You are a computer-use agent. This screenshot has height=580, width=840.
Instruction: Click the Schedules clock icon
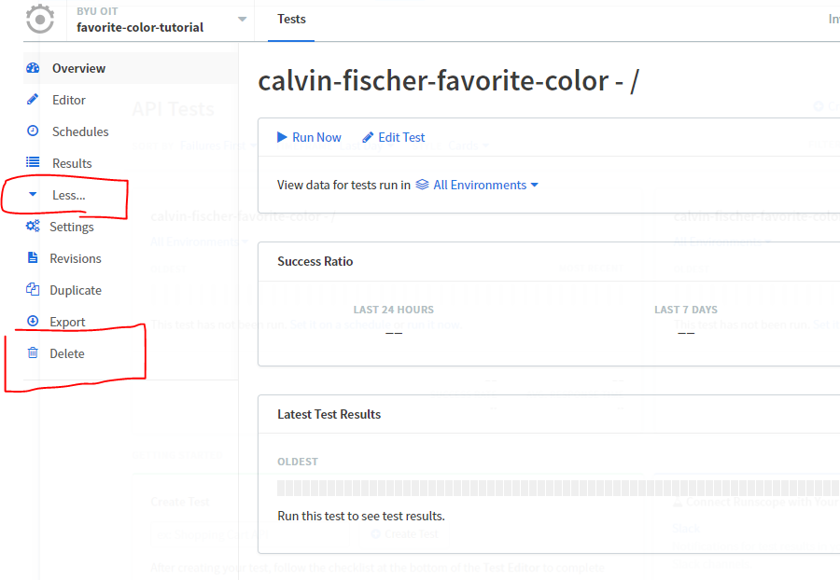[x=33, y=131]
